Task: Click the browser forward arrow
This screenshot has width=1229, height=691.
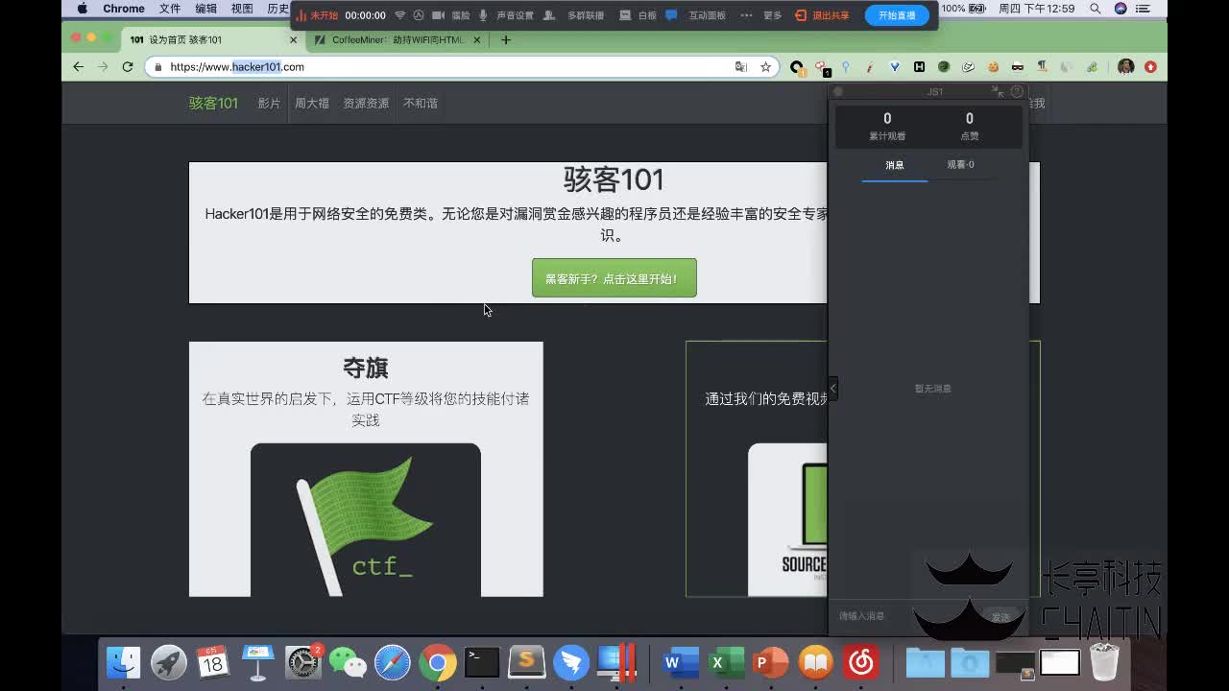Action: click(103, 67)
